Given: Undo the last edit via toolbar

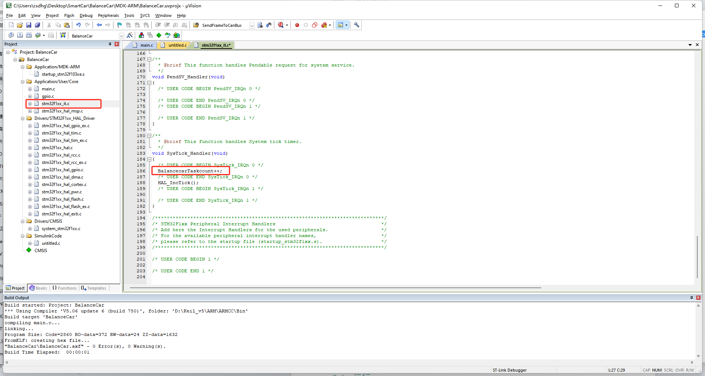Looking at the screenshot, I should 78,25.
